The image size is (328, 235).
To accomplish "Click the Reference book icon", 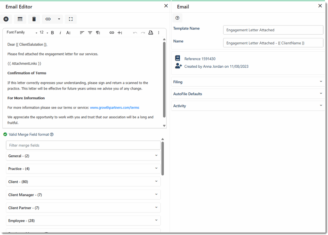I will [x=178, y=58].
